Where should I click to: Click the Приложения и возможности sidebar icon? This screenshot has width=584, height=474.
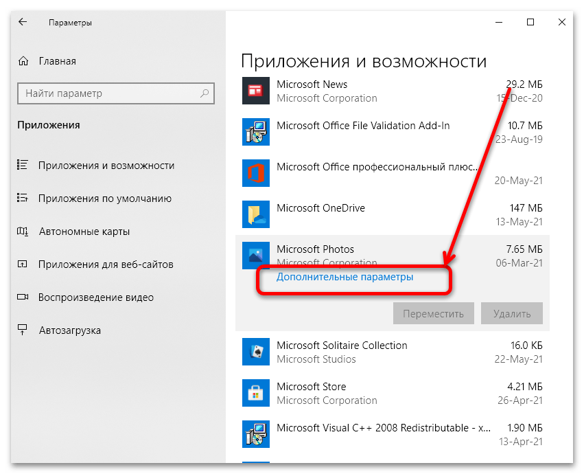click(23, 165)
